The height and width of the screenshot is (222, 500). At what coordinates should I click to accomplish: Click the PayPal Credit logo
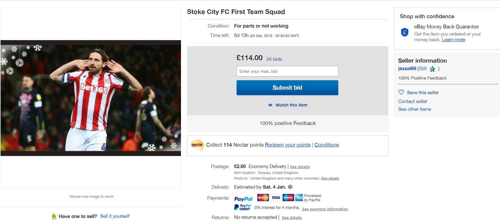click(242, 207)
